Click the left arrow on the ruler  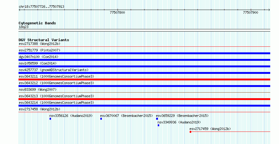[x=20, y=10]
